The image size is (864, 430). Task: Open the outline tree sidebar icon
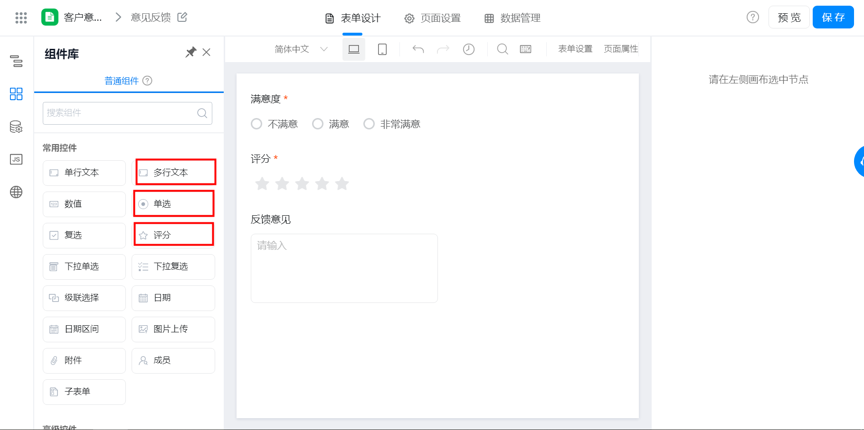16,61
